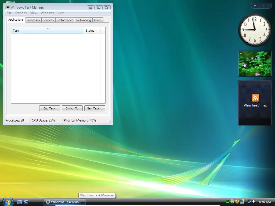Click the RSS feed icon in headlines gadget
275x206 pixels.
pyautogui.click(x=255, y=98)
